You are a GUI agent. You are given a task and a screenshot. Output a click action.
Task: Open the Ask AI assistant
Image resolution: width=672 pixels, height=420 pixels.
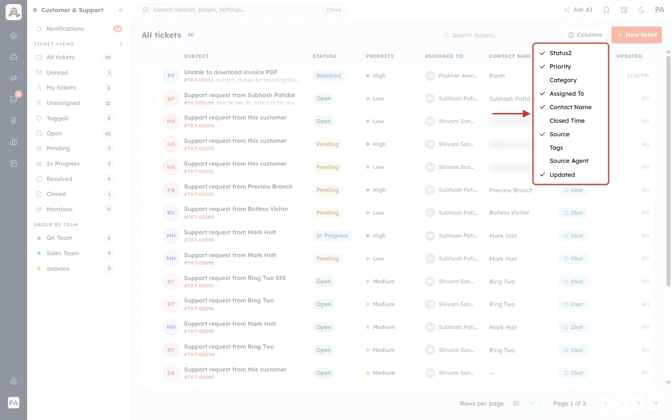pyautogui.click(x=578, y=10)
